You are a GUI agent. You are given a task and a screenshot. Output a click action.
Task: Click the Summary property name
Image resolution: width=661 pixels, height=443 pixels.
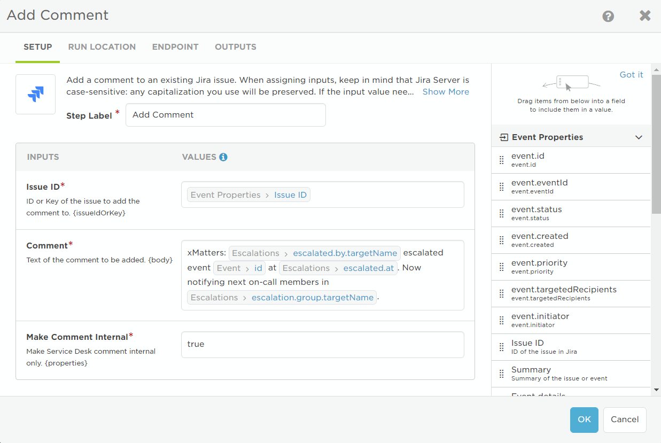[x=531, y=370]
